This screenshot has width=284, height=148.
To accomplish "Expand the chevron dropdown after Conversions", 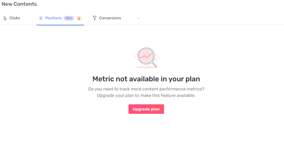I will 139,18.
